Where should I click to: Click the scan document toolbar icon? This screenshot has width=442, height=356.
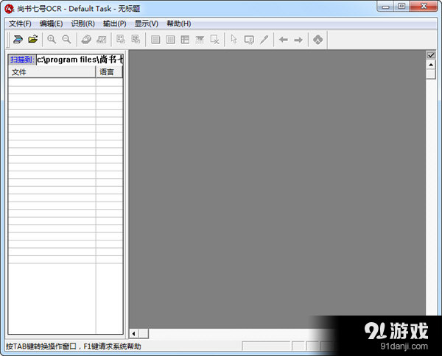coord(18,39)
